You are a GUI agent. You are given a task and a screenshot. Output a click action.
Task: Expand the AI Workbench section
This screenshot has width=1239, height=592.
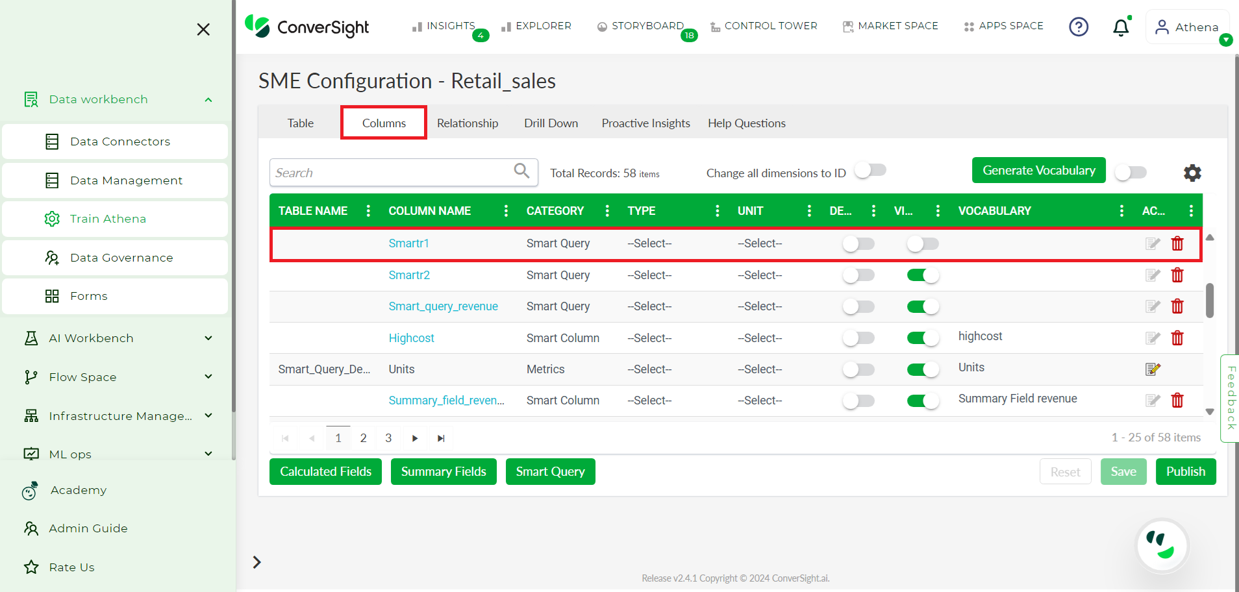point(208,338)
